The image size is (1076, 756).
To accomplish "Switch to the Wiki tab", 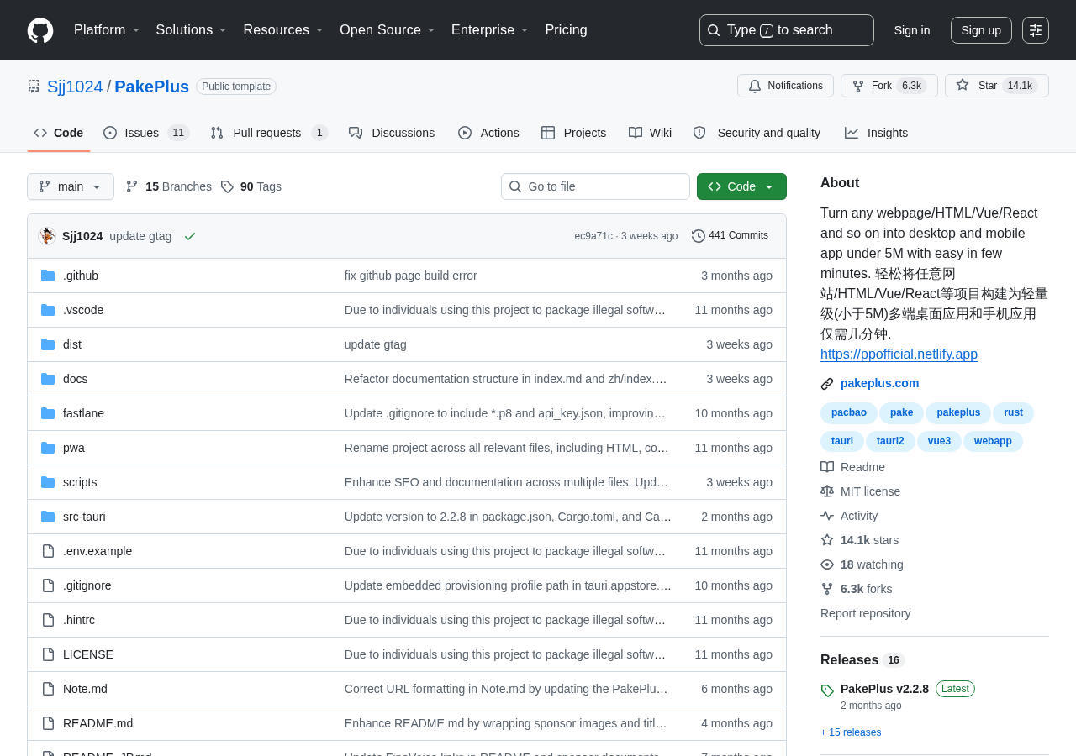I will pyautogui.click(x=650, y=133).
